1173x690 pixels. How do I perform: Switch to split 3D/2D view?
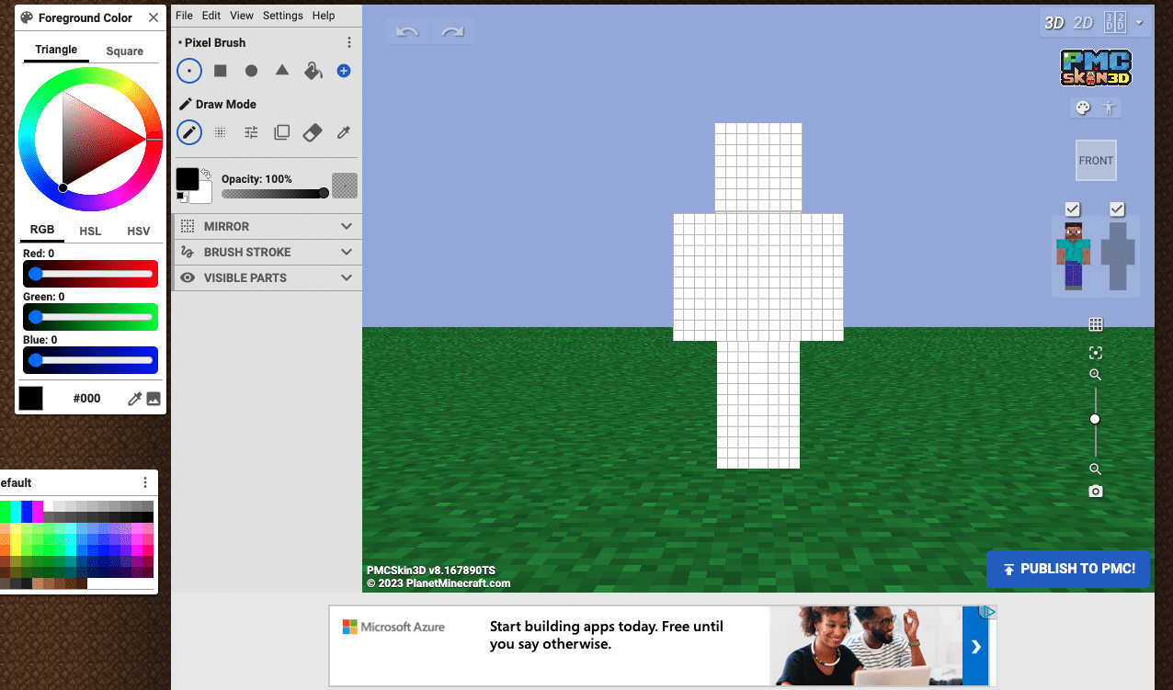[x=1115, y=22]
